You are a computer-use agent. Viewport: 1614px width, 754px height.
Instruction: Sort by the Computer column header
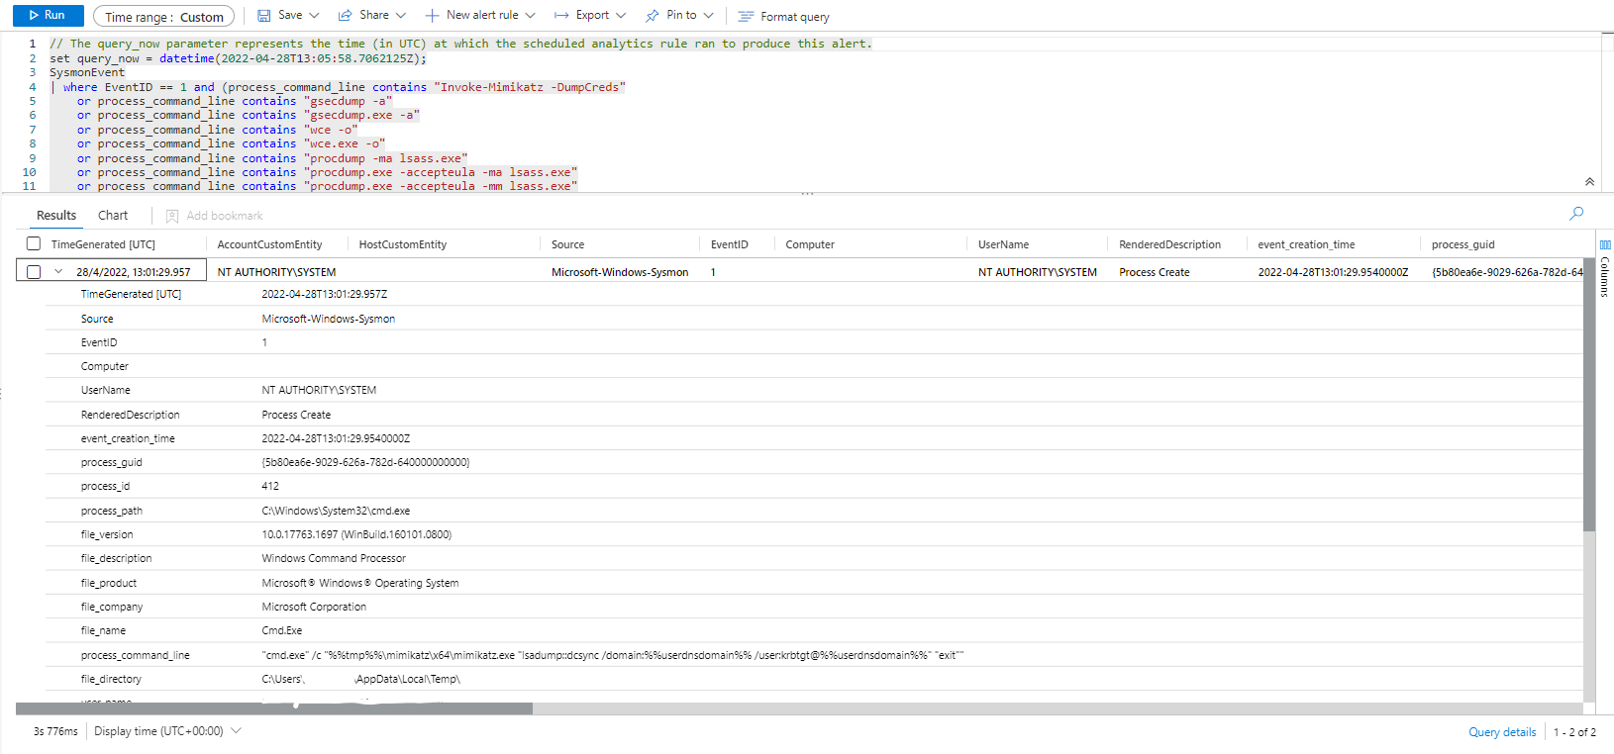point(810,244)
